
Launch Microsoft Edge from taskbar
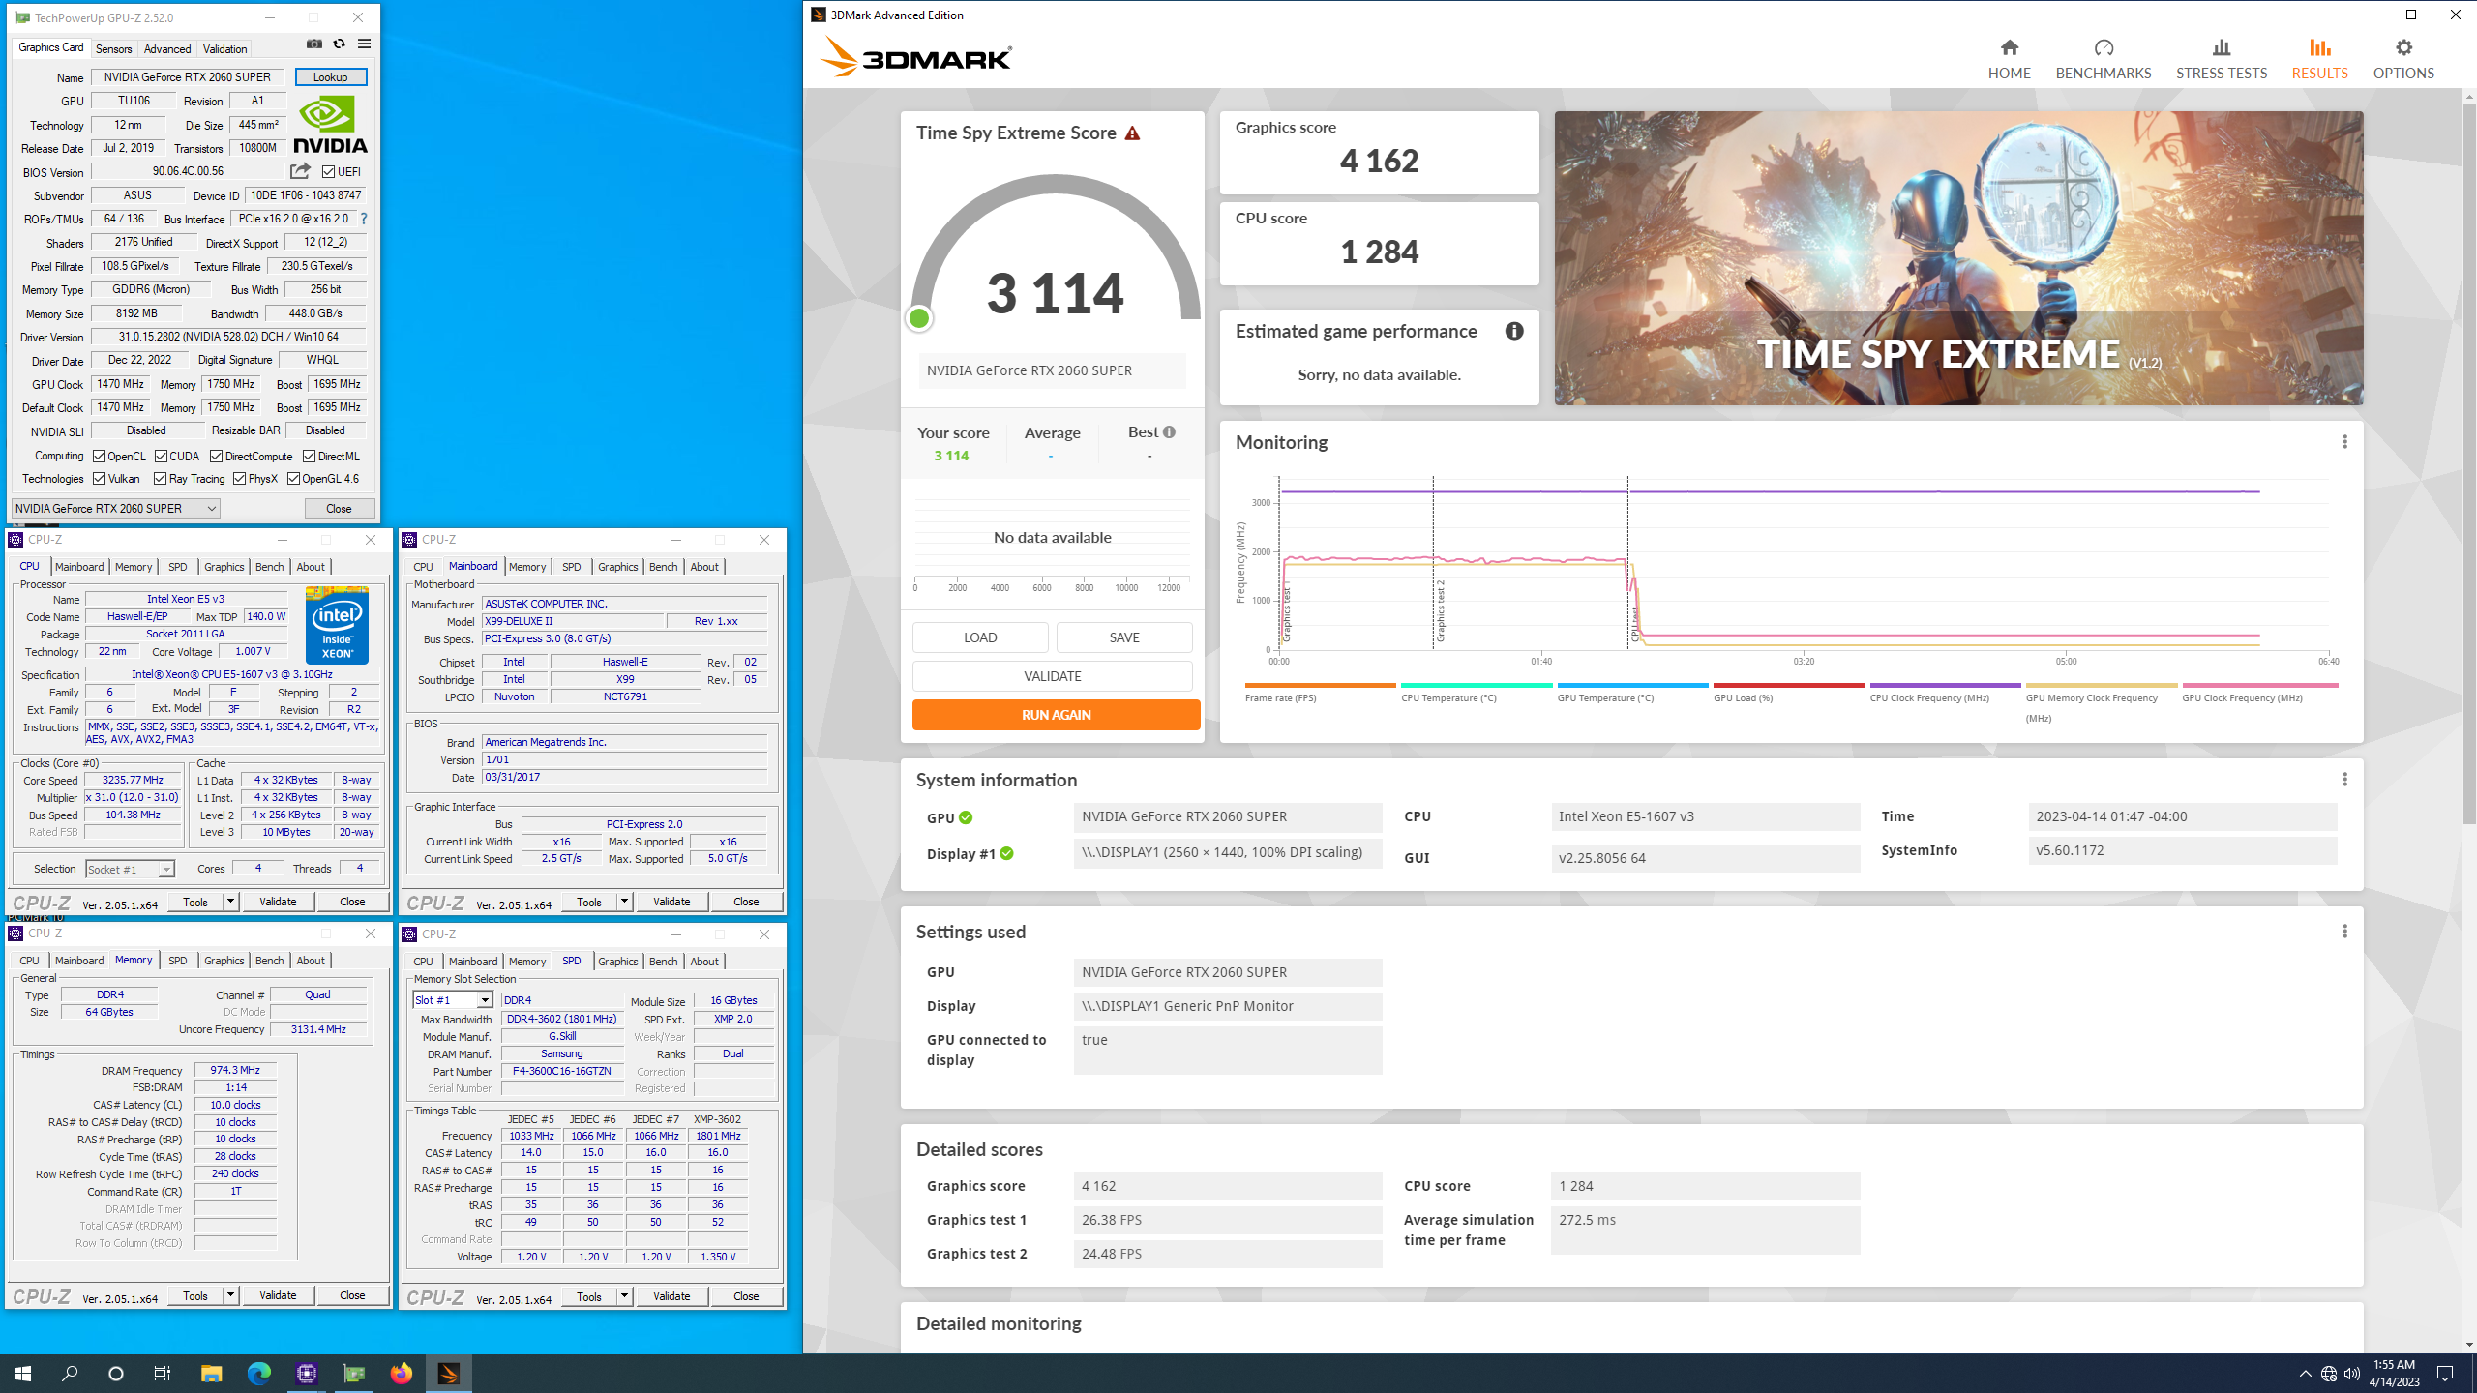tap(258, 1373)
